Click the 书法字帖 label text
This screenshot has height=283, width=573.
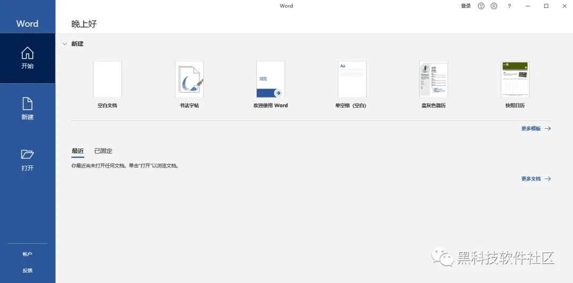(x=189, y=105)
